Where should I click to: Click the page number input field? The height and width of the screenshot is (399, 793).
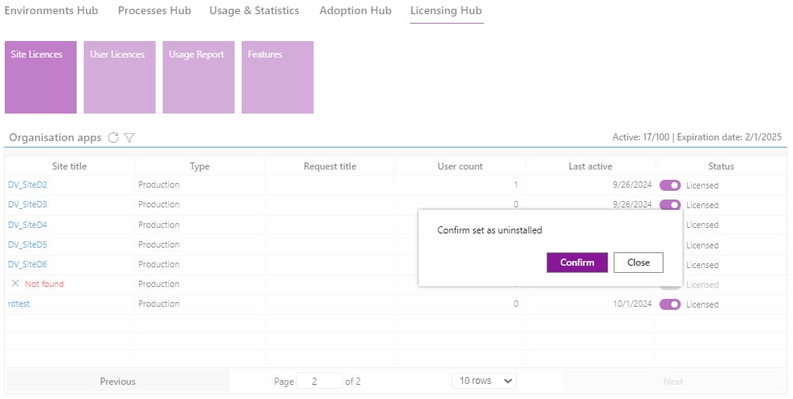(319, 381)
